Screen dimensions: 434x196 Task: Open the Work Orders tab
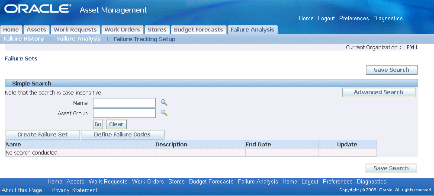click(x=122, y=30)
